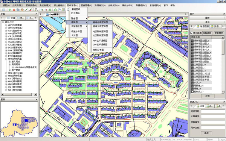Click the green refresh arrows icon
This screenshot has height=141, width=226.
55,10
